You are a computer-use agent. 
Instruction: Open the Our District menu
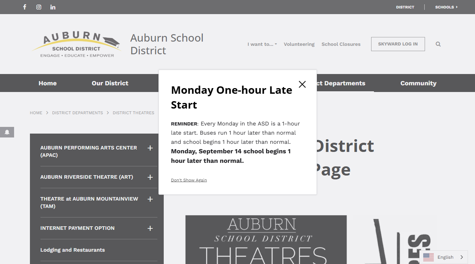pos(110,83)
